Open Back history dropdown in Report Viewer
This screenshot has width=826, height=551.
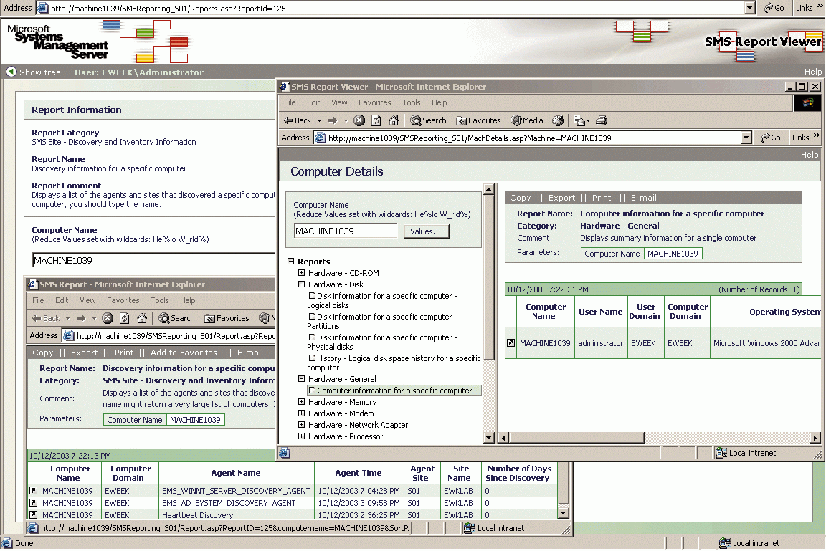[319, 120]
